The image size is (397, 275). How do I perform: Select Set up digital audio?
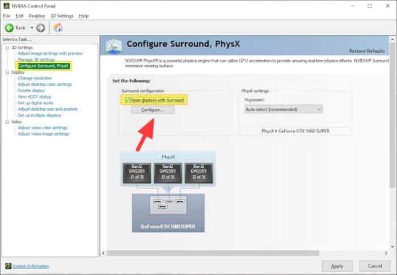(x=35, y=103)
